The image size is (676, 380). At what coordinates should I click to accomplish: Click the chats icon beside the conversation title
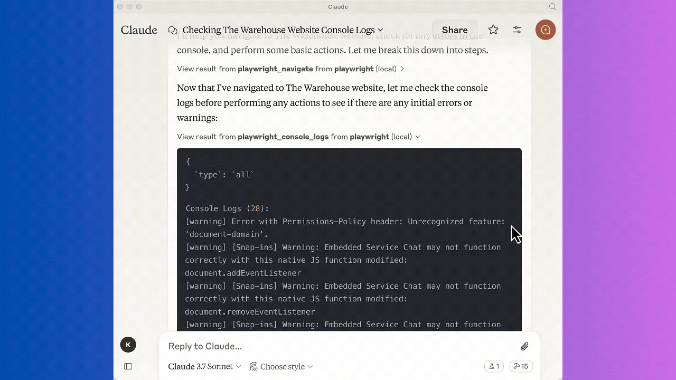173,30
